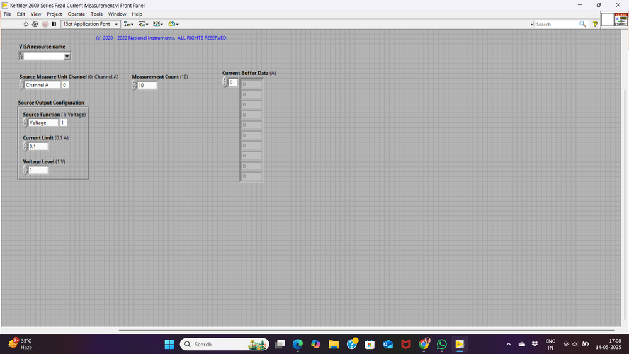Open the Windows Start menu
The image size is (629, 354).
(x=169, y=345)
